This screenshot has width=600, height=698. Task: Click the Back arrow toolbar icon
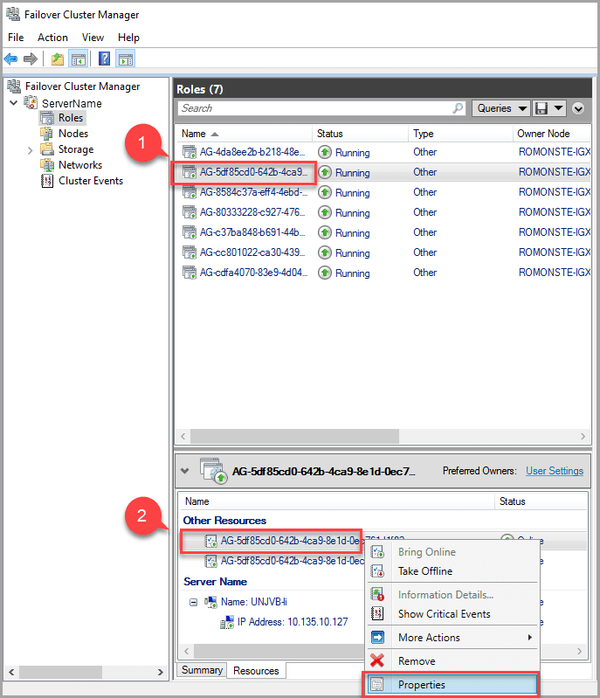click(x=10, y=59)
